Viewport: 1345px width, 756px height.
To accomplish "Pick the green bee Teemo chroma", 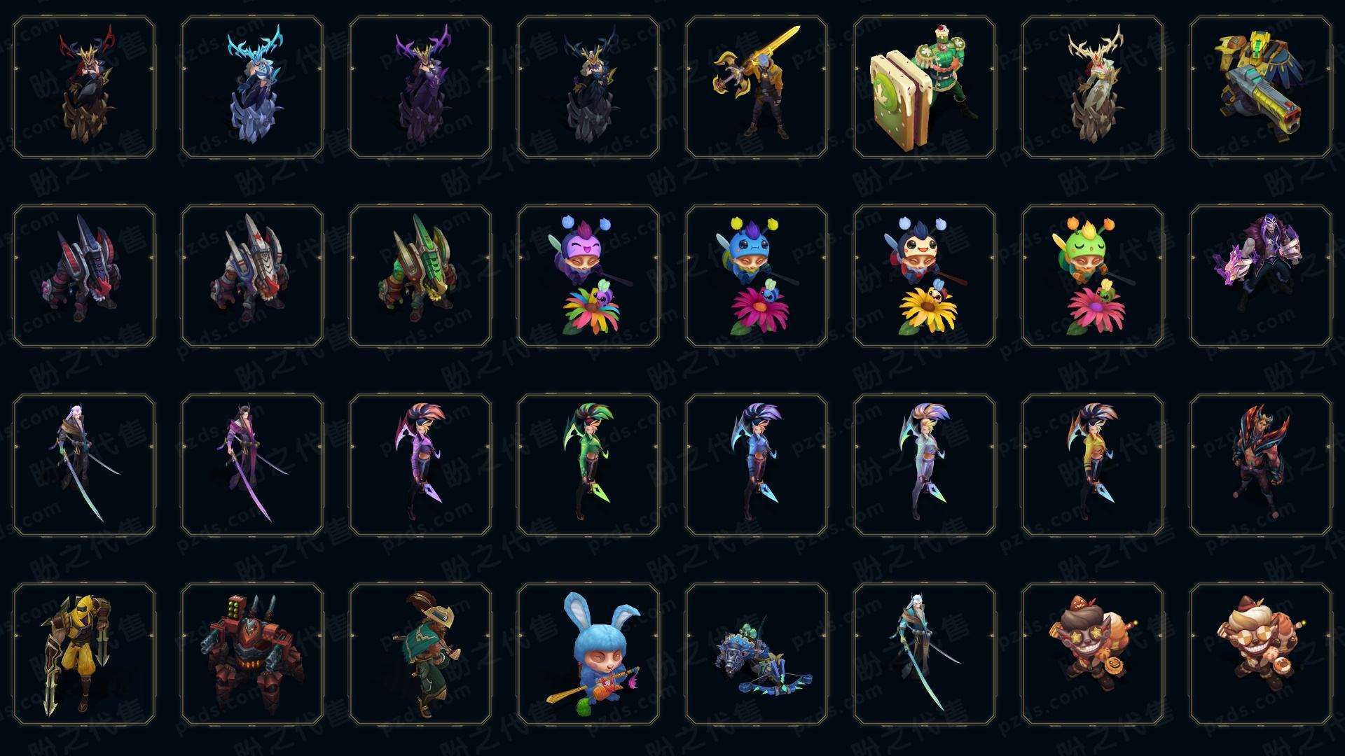I will [x=1093, y=276].
